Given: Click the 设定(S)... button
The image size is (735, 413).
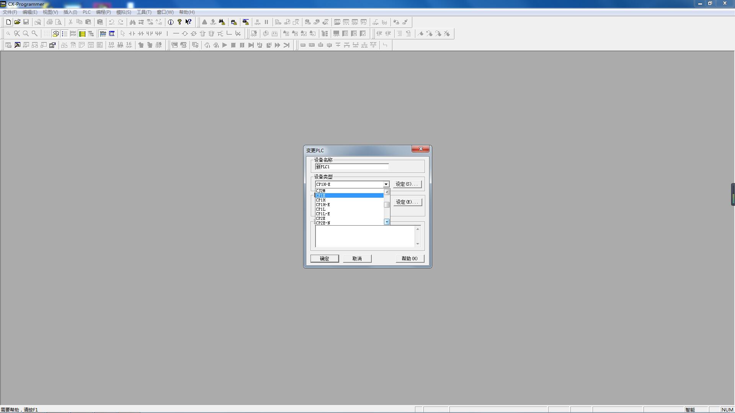Looking at the screenshot, I should pos(407,184).
